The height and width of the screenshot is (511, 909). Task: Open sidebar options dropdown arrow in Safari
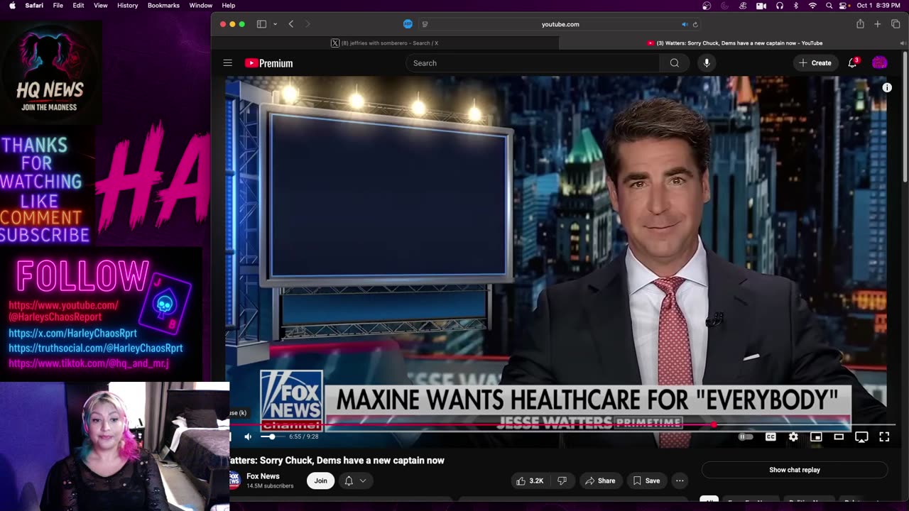click(x=274, y=24)
